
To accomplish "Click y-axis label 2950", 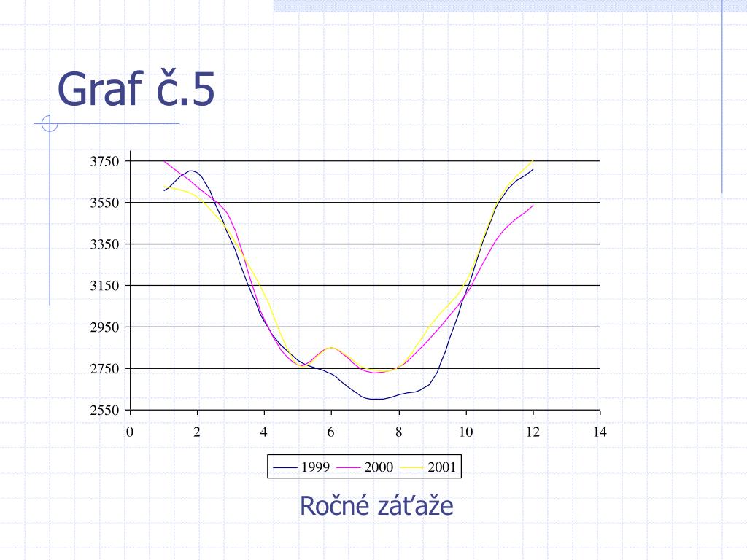I will coord(104,327).
